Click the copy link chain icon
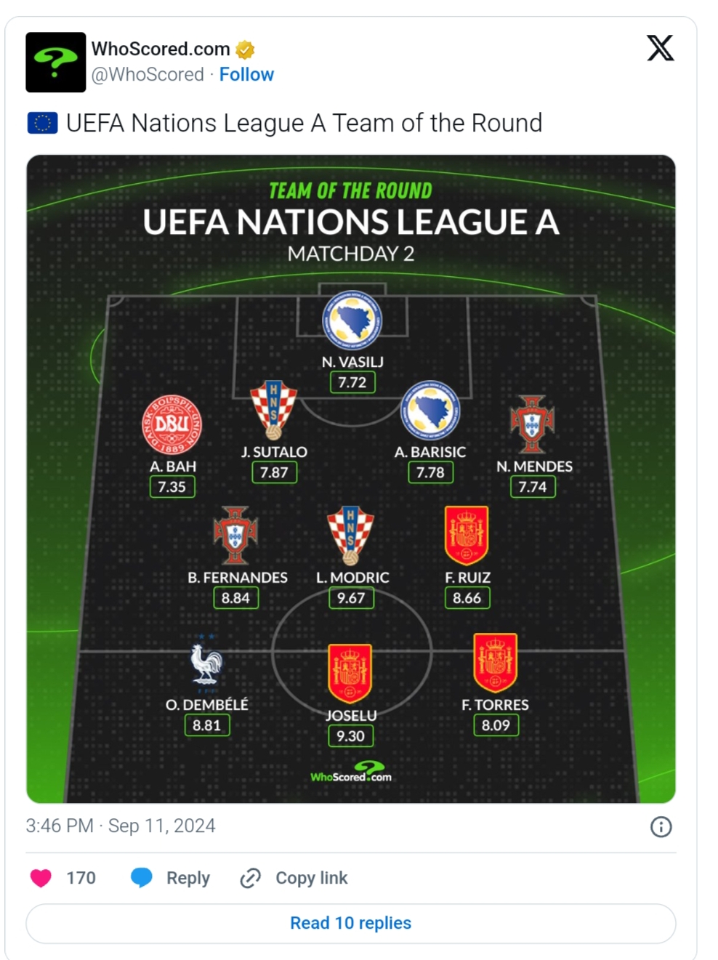 [250, 878]
